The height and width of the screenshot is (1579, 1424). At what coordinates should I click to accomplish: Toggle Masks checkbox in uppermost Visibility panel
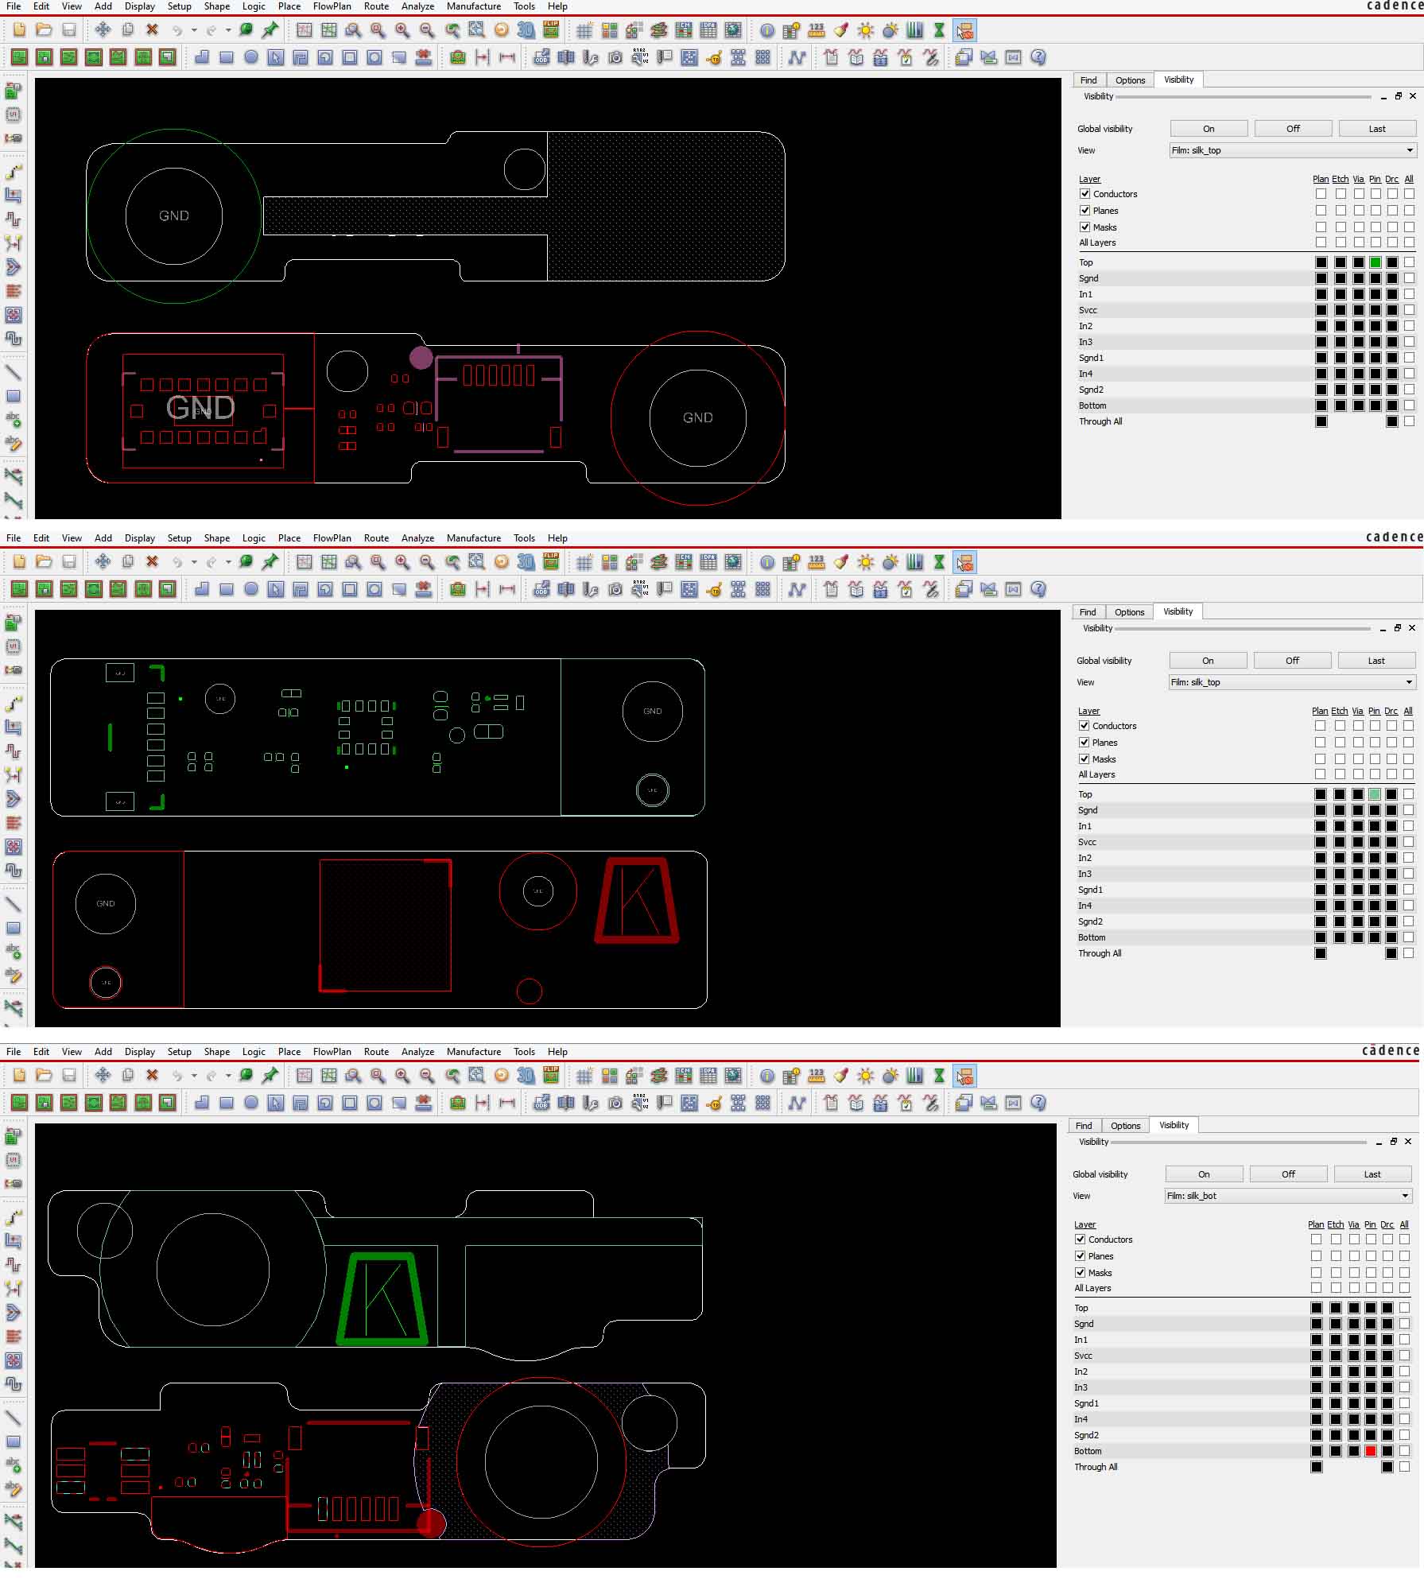(x=1084, y=227)
